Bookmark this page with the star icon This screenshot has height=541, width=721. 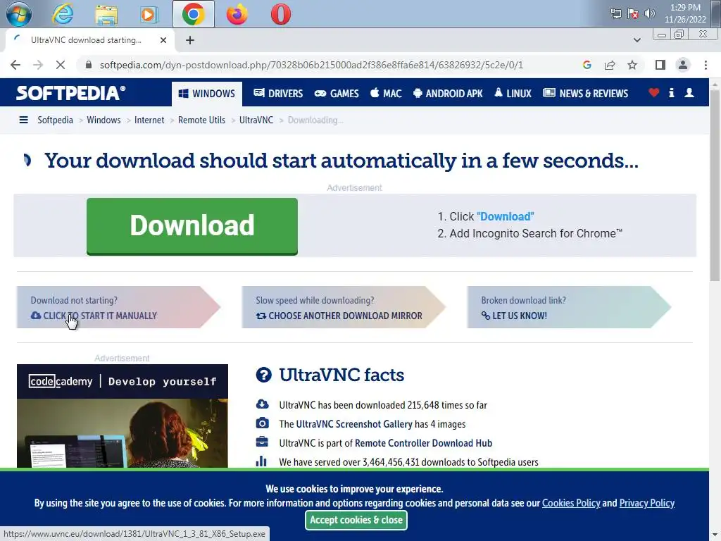(x=632, y=65)
